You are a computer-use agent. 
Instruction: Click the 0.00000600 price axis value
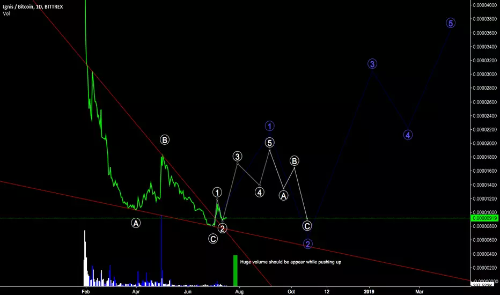click(x=484, y=240)
